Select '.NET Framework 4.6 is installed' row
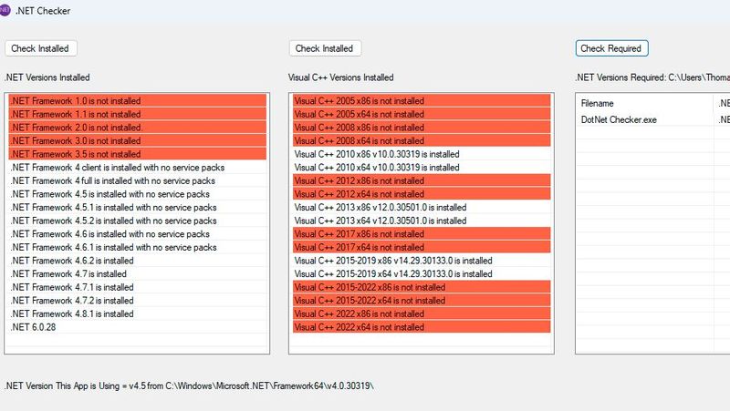730x411 pixels. (x=138, y=234)
